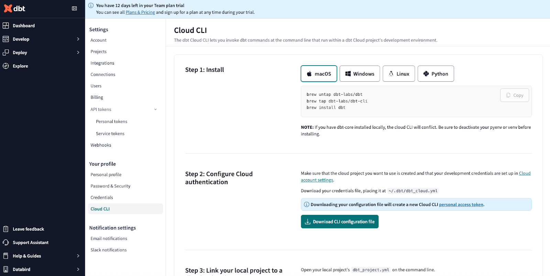550x276 pixels.
Task: Click the download arrow icon on the configuration button
Action: [x=308, y=222]
